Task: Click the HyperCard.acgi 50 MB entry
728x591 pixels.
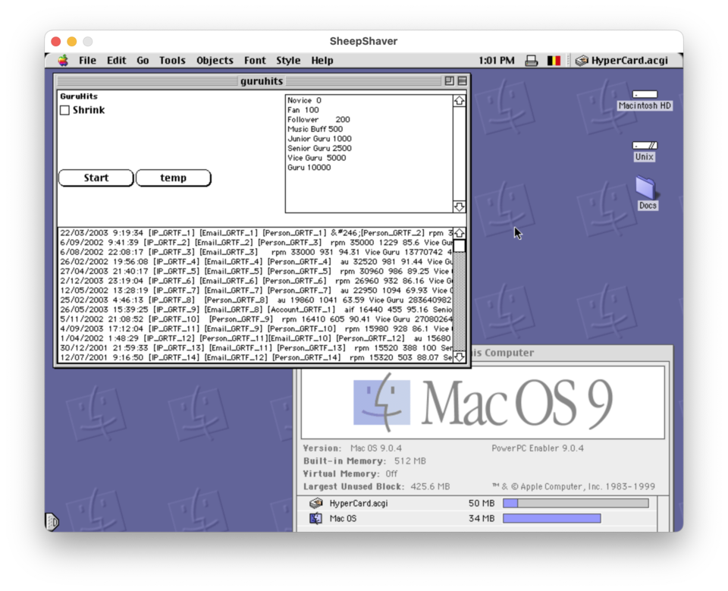Action: click(x=479, y=503)
